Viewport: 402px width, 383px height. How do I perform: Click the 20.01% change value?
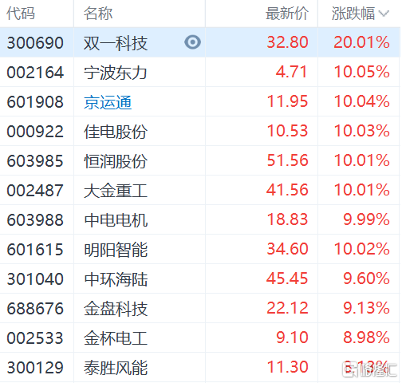361,42
